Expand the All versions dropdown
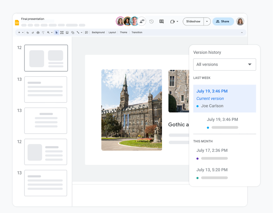This screenshot has height=213, width=273. 225,64
